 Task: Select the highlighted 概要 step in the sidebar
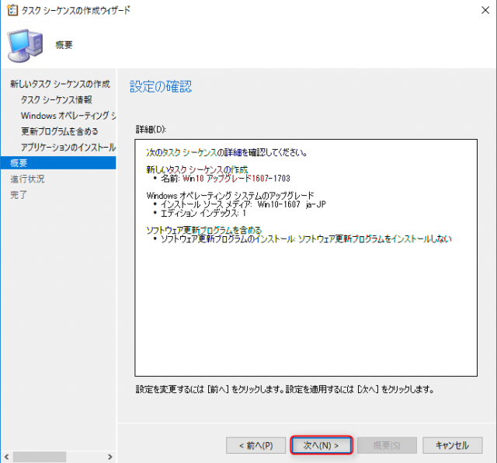(19, 163)
